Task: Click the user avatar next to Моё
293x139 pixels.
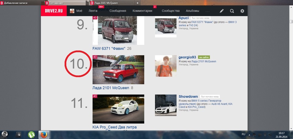Action: [x=72, y=11]
